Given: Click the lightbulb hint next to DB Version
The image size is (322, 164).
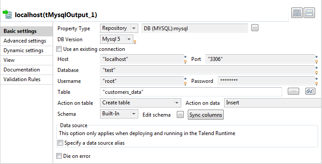Looking at the screenshot, I should click(135, 42).
